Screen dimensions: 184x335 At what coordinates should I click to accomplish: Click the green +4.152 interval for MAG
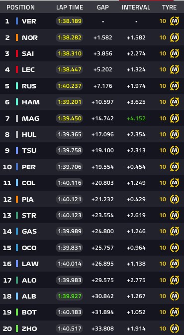tap(136, 118)
